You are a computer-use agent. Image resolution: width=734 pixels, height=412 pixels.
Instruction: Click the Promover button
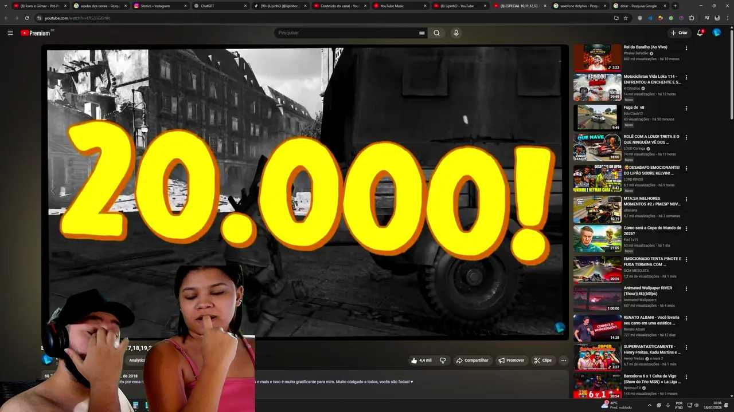click(512, 360)
